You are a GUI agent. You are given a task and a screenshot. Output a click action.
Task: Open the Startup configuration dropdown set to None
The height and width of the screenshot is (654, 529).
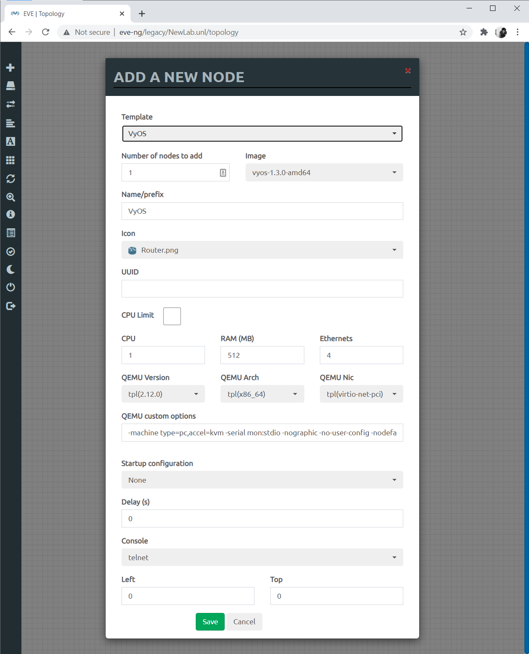pyautogui.click(x=262, y=480)
